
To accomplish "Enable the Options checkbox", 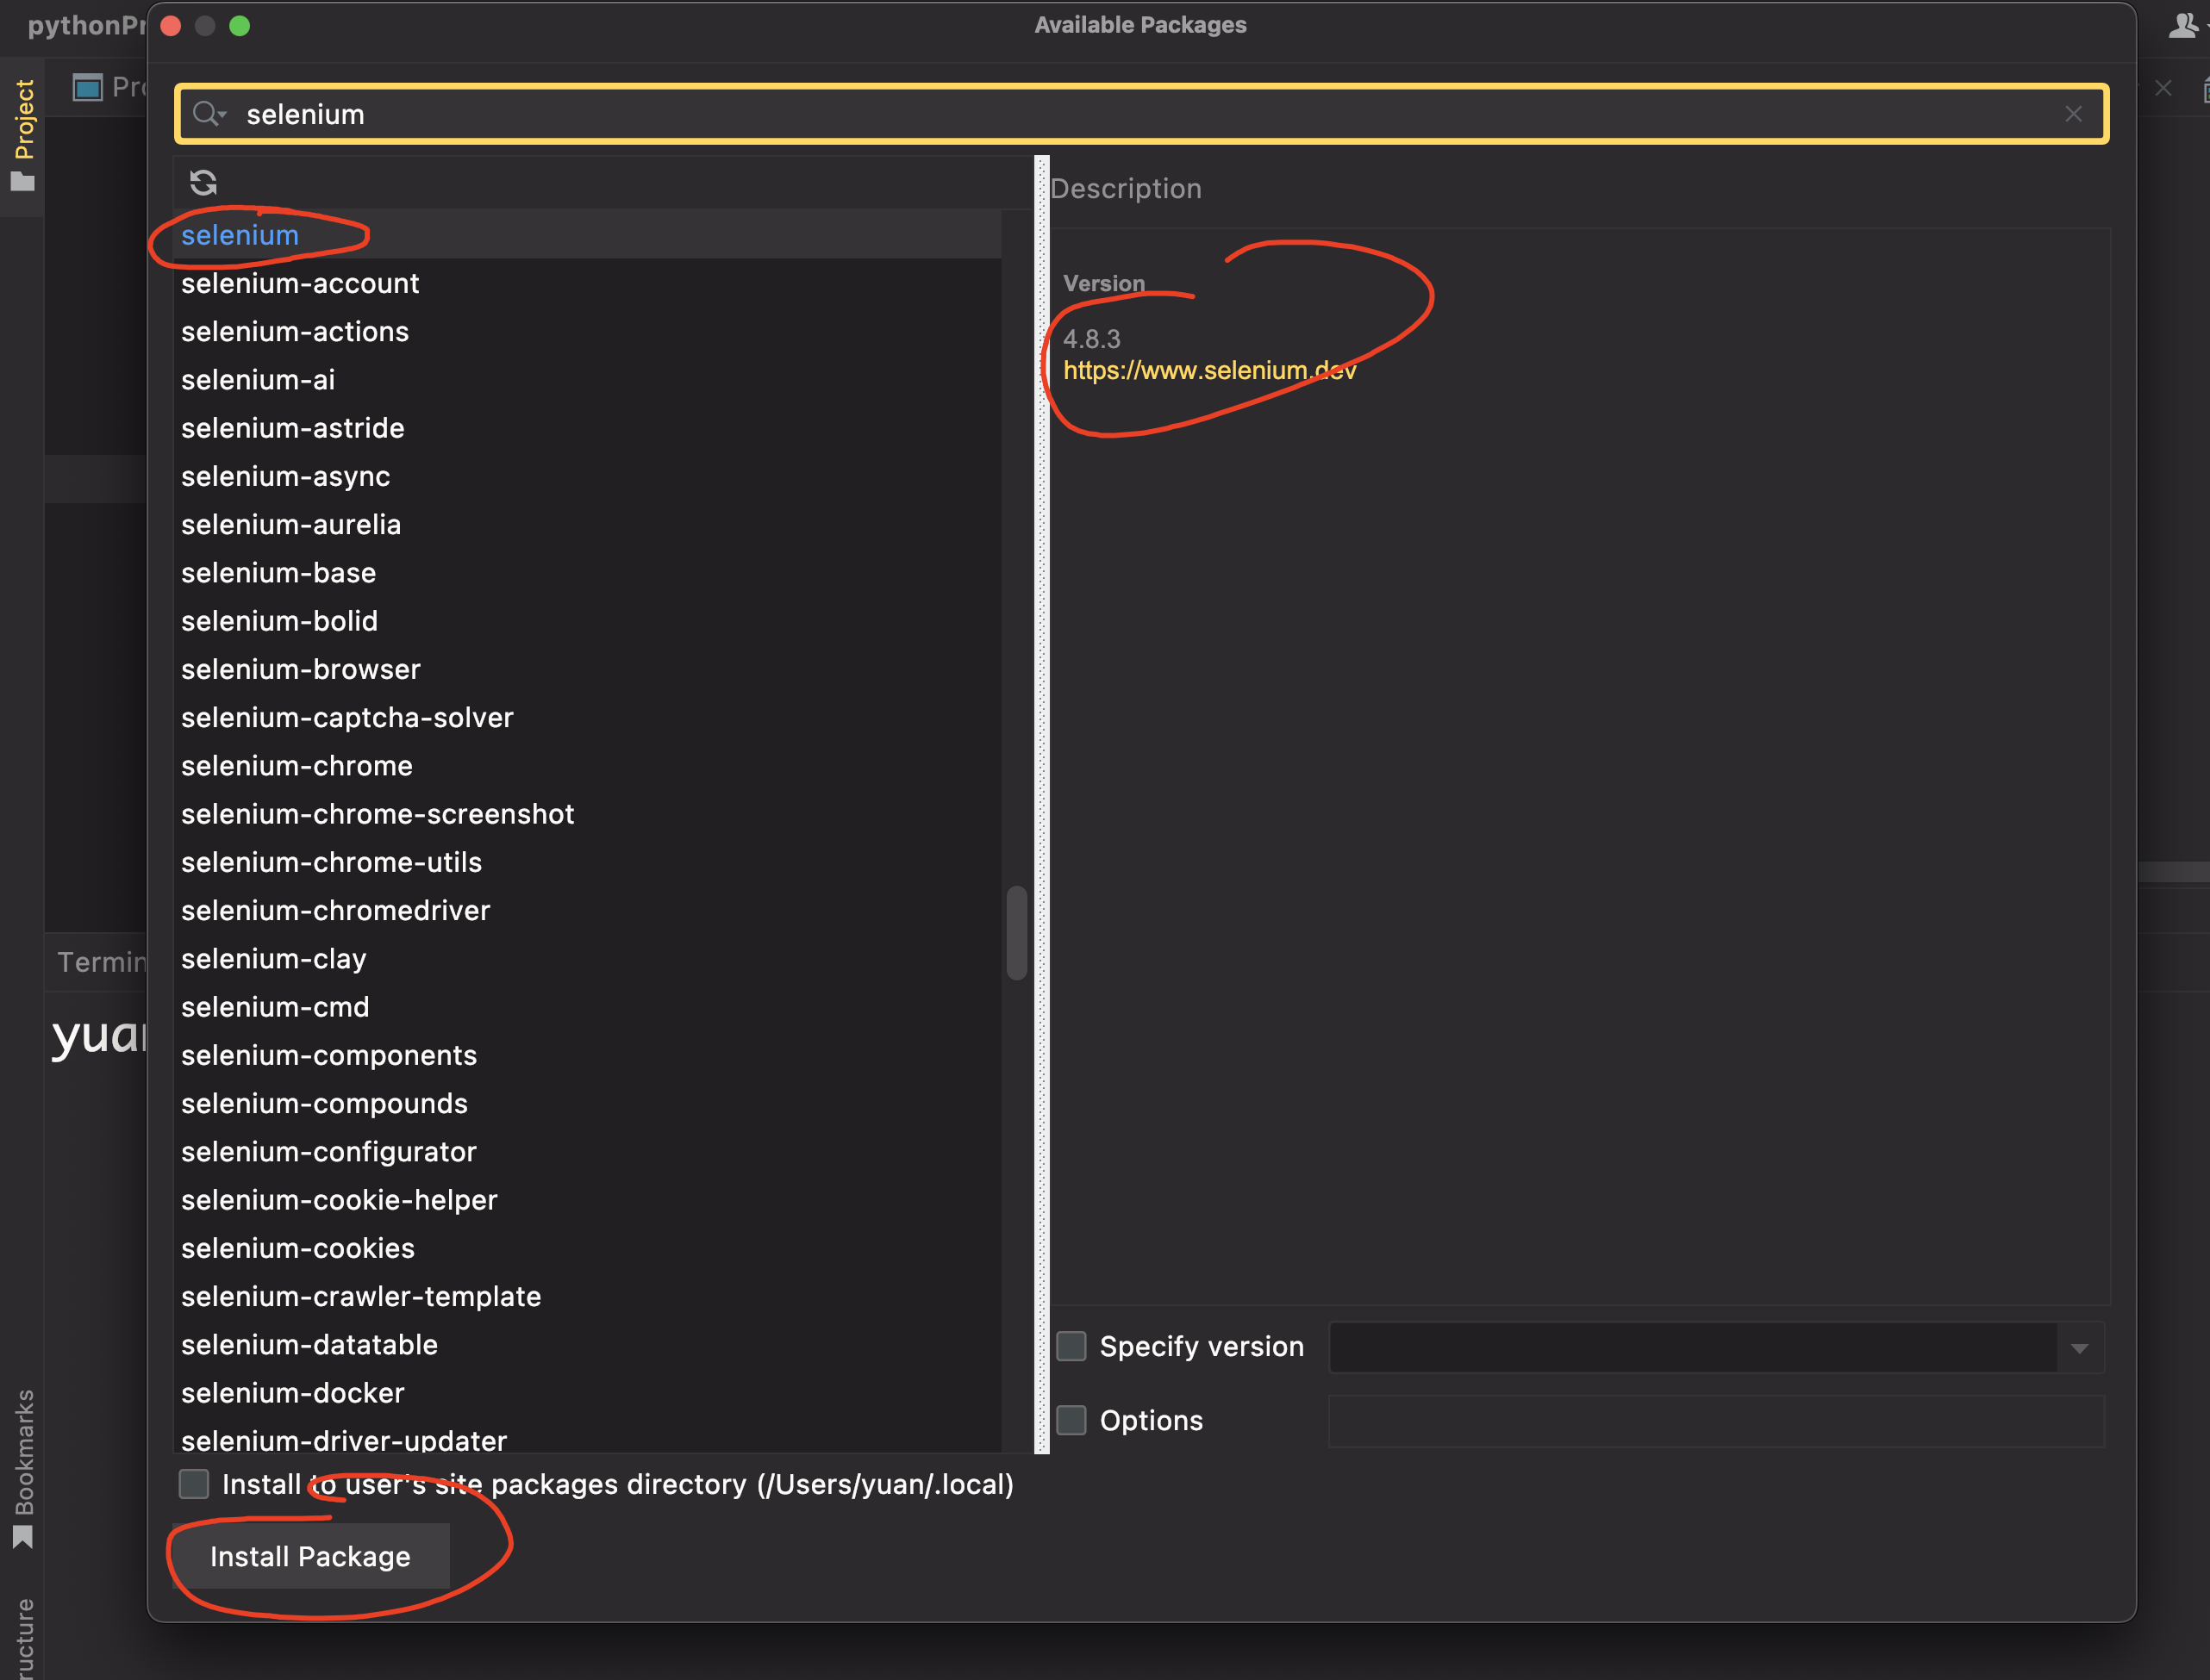I will click(1071, 1420).
